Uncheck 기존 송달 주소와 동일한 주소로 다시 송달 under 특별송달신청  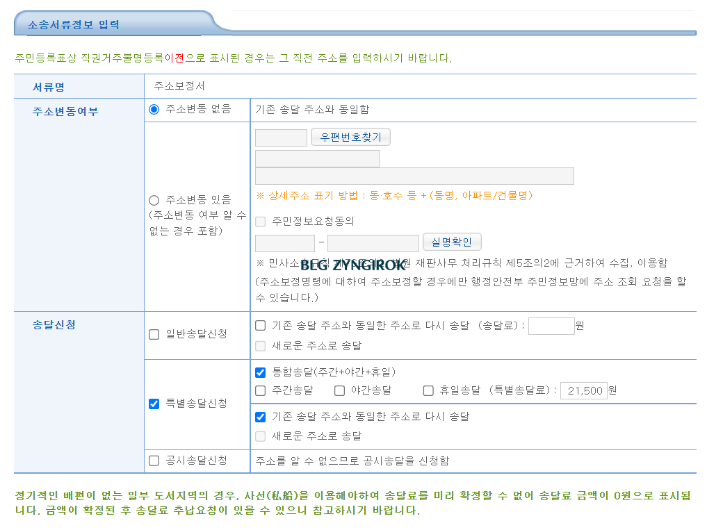(x=261, y=417)
